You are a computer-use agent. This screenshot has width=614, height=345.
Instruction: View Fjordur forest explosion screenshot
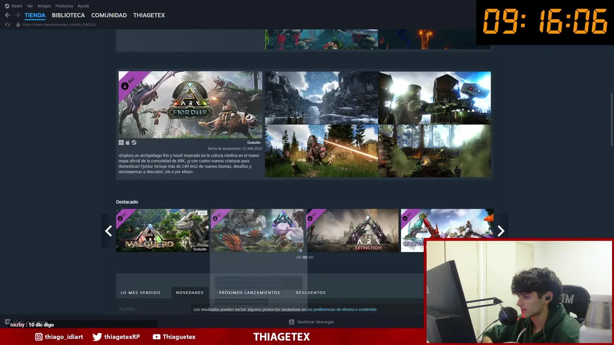435,151
